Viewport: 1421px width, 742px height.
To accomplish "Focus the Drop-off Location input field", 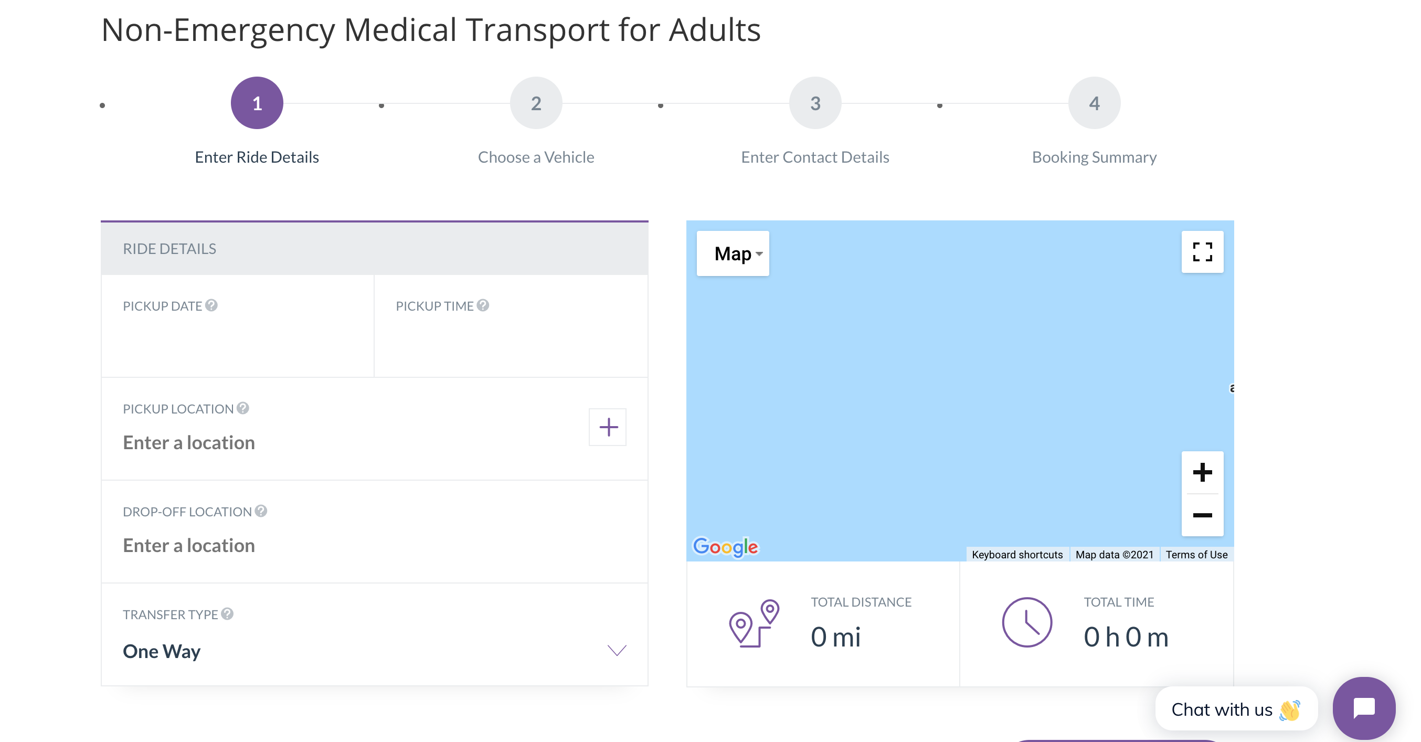I will tap(374, 545).
